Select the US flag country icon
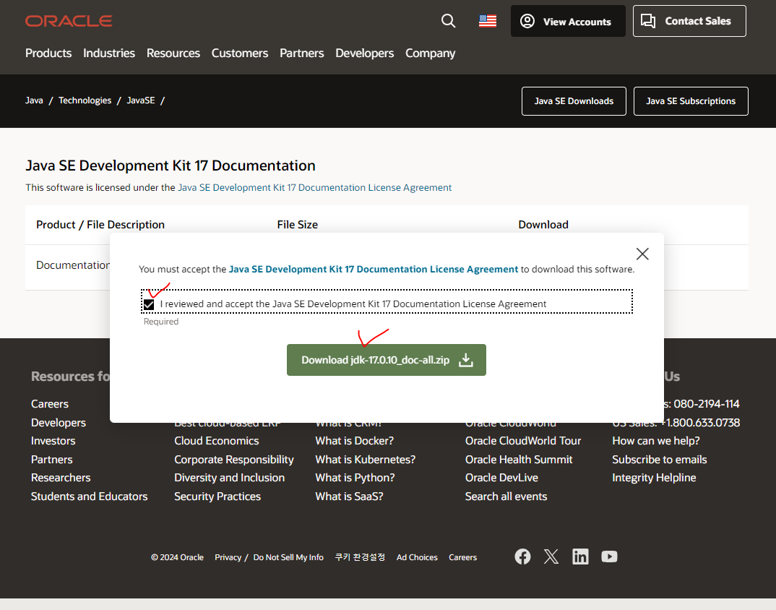 pyautogui.click(x=488, y=21)
